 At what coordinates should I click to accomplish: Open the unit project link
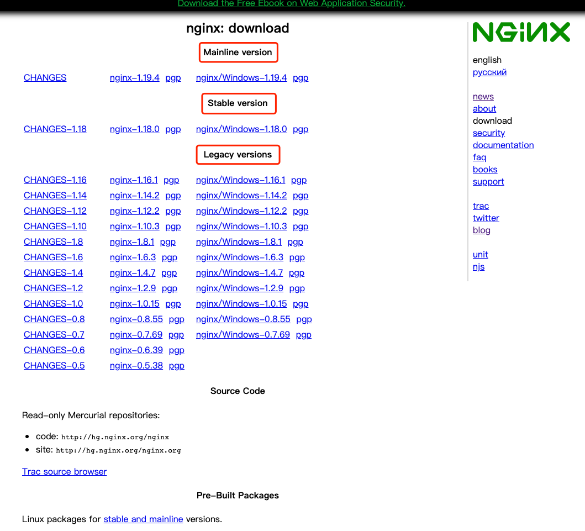pyautogui.click(x=480, y=255)
